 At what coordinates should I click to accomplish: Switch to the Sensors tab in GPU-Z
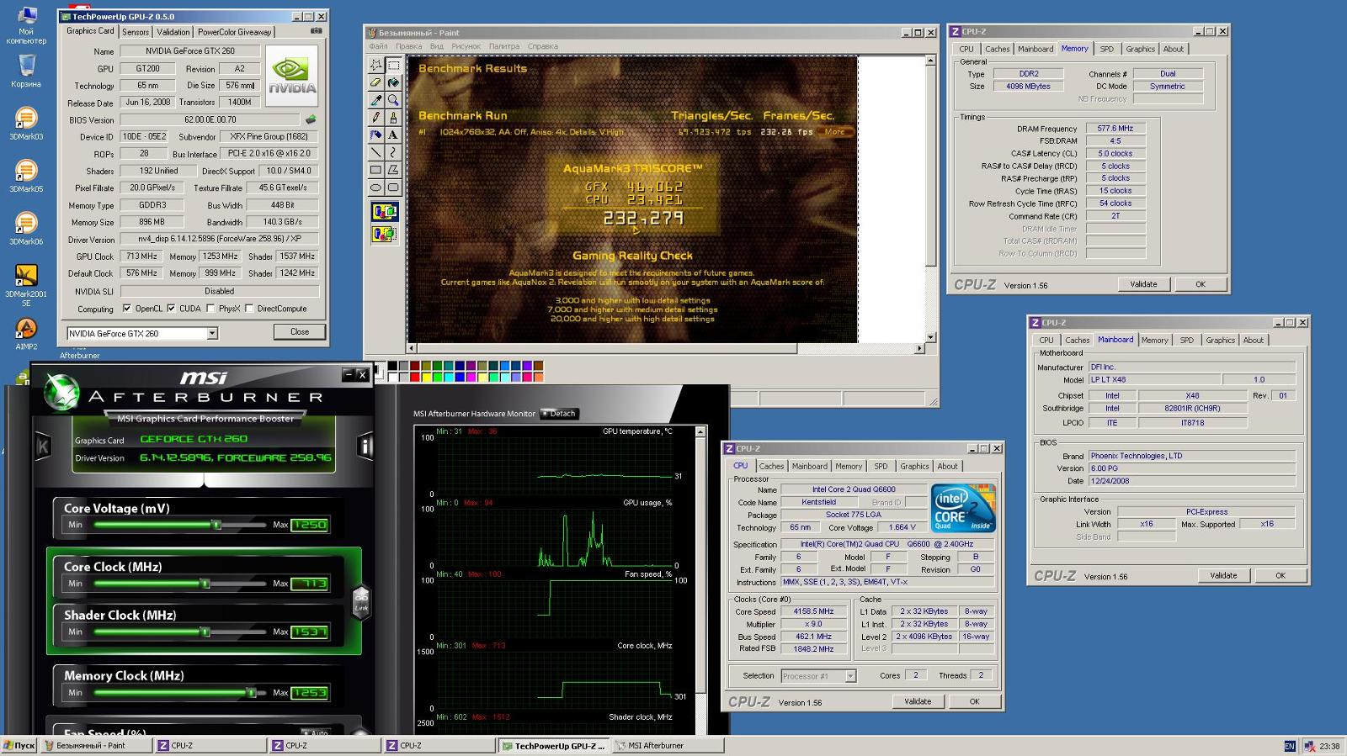[x=136, y=32]
